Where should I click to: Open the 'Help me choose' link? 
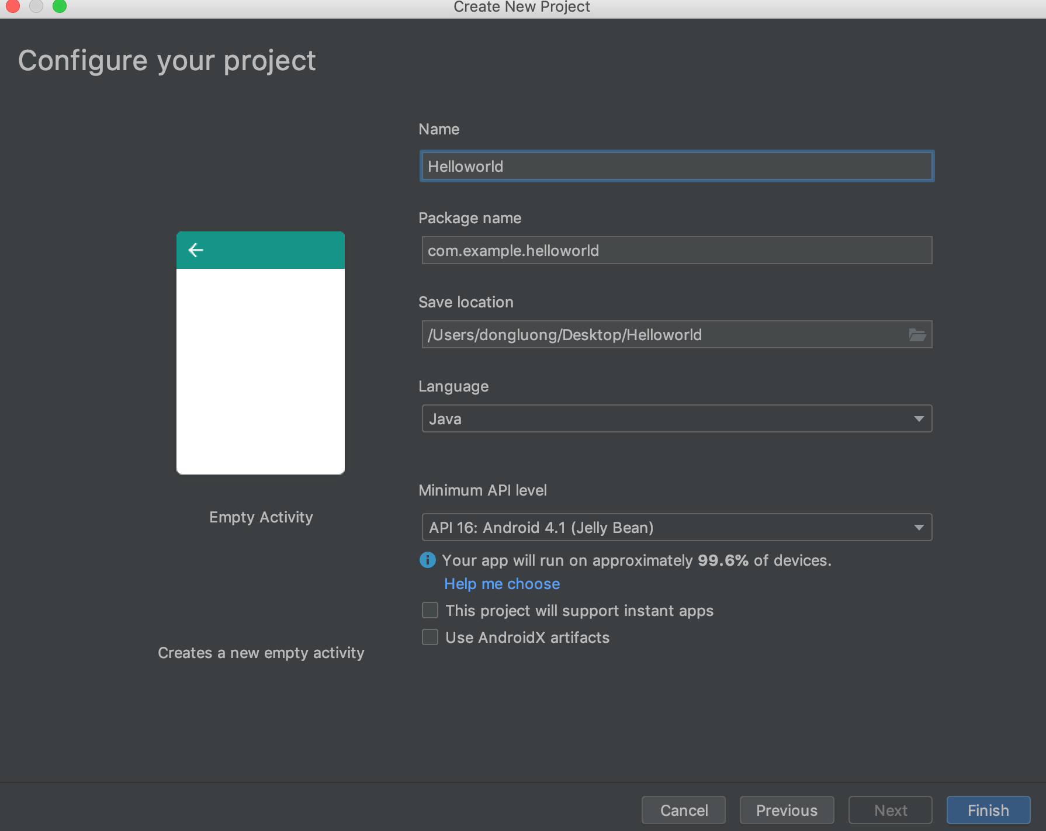coord(502,584)
